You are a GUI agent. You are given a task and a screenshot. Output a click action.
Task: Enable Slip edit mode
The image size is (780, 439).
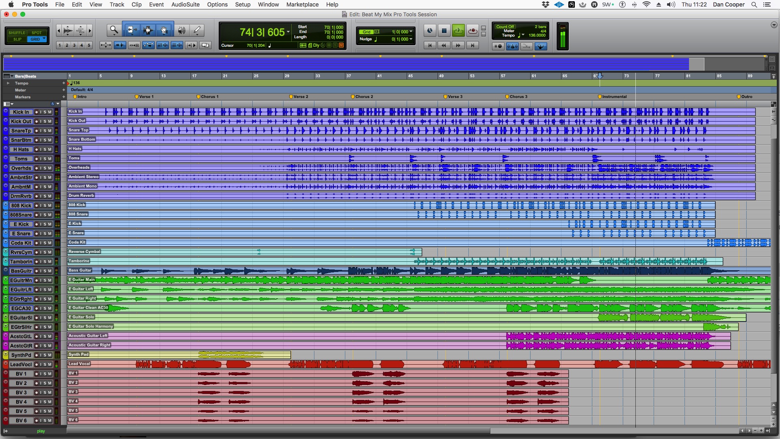(17, 39)
